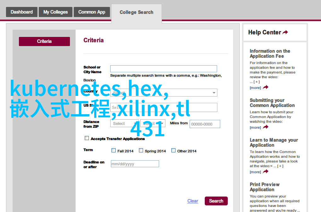
Task: Open the first Distance from ZIP Select dropdown
Action: click(124, 123)
